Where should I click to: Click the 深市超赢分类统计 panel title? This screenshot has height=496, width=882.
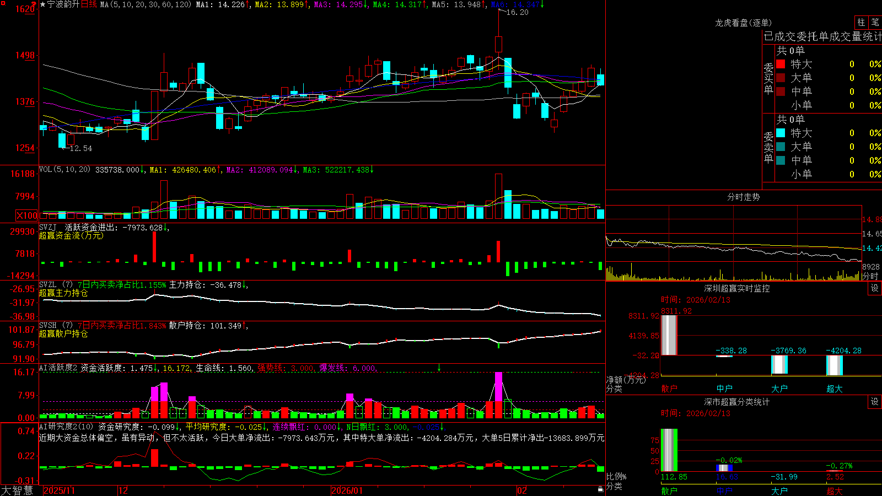(x=736, y=402)
